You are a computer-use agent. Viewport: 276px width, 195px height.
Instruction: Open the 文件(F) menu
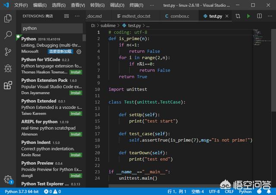(21, 5)
